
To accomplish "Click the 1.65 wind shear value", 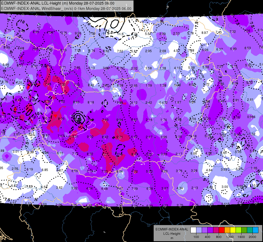I will tap(254, 168).
